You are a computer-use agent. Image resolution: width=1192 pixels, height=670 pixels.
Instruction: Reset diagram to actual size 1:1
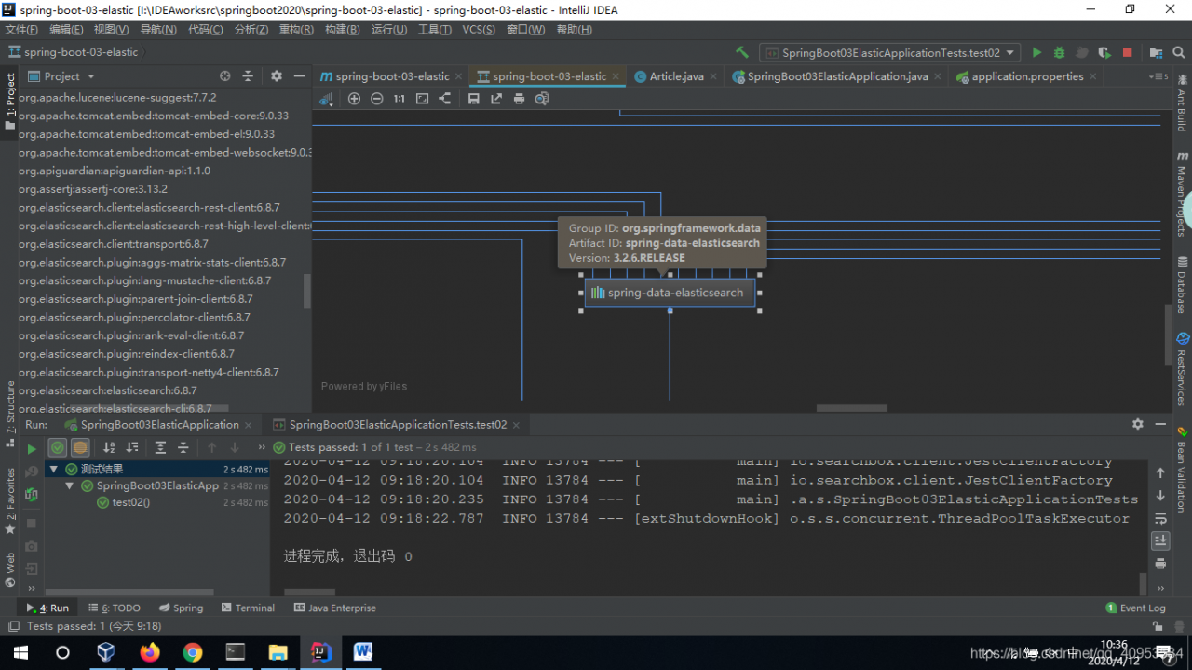click(399, 99)
